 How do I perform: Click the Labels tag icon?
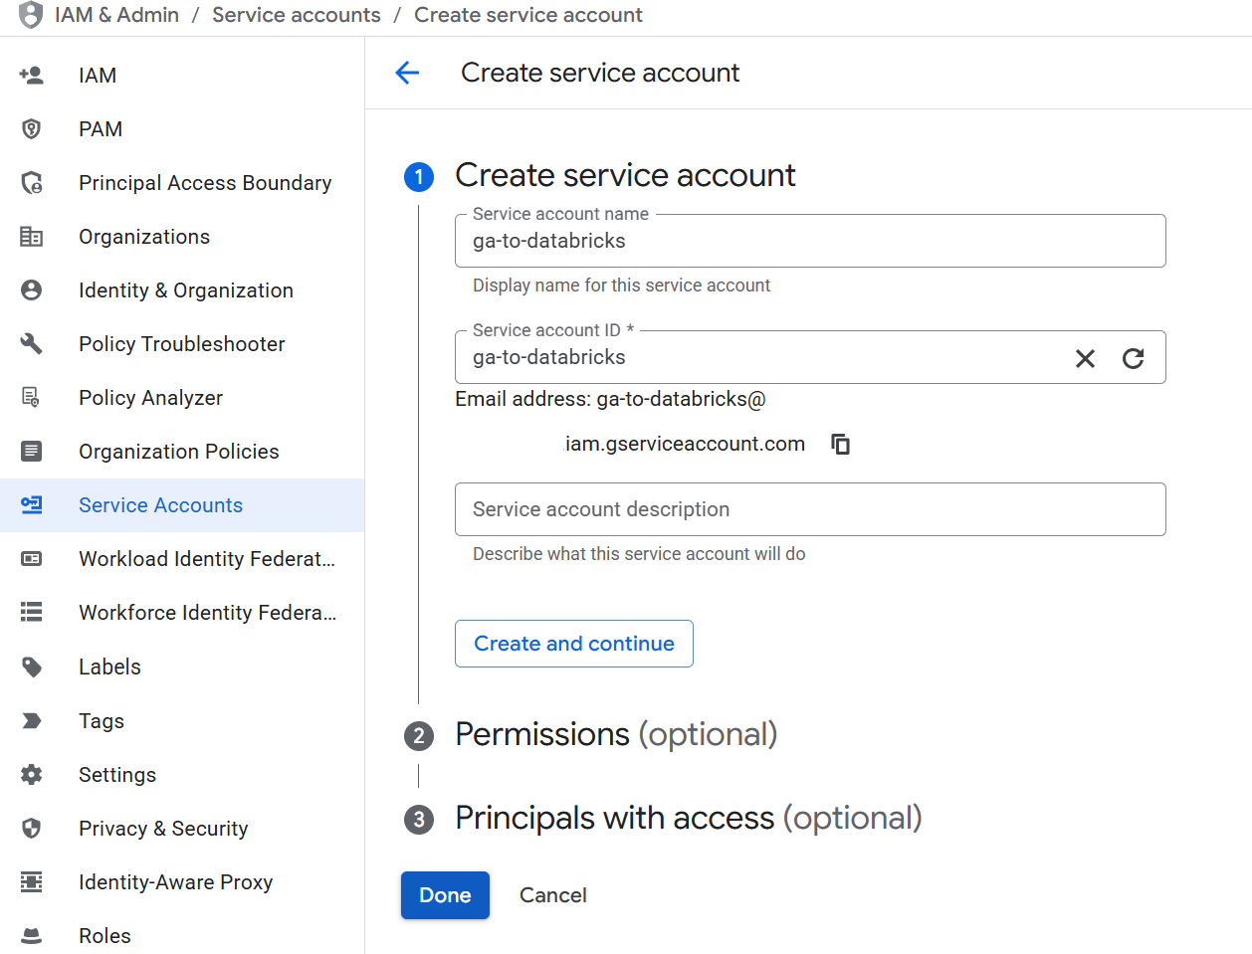click(x=32, y=667)
